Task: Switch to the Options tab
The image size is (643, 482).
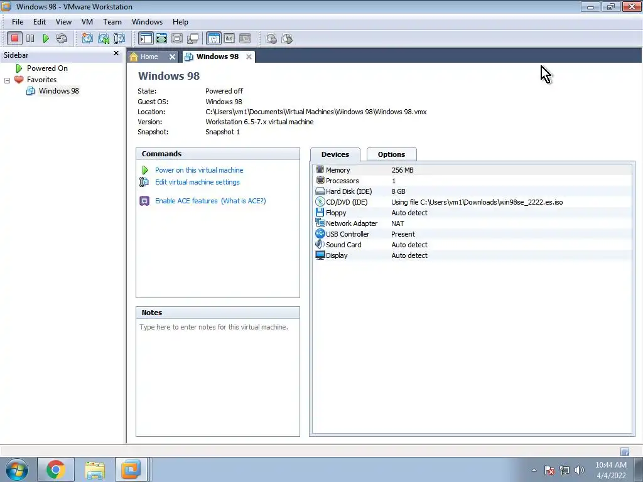Action: point(391,154)
